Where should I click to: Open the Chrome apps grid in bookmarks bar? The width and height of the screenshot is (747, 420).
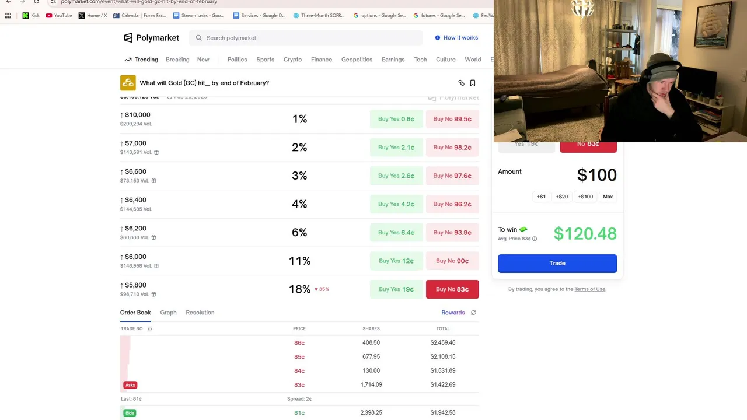click(8, 16)
